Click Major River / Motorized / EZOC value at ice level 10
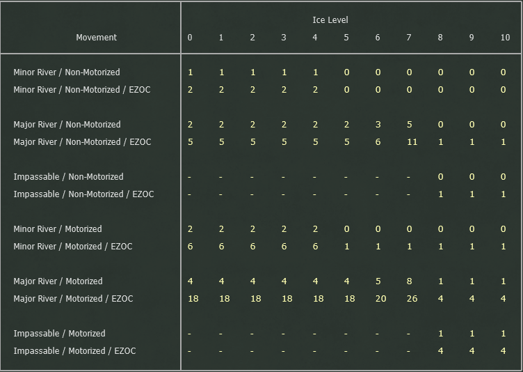The width and height of the screenshot is (523, 372). click(504, 298)
